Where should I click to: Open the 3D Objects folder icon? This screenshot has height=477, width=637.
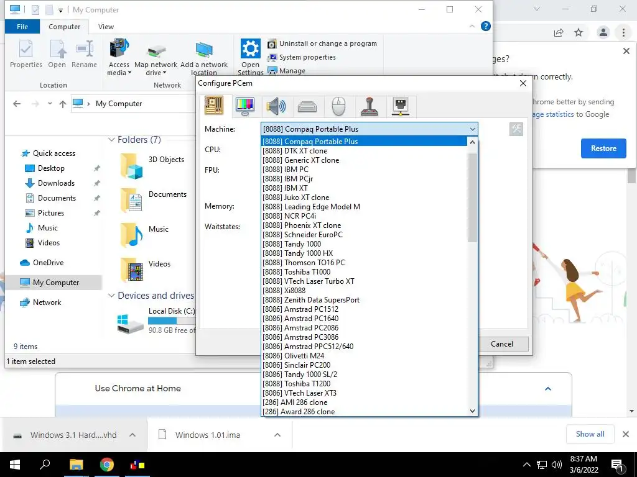click(x=132, y=166)
